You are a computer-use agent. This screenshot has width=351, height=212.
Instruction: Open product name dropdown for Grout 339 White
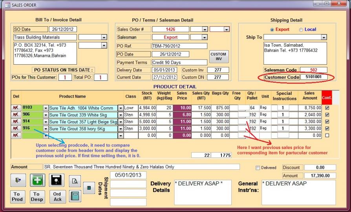pyautogui.click(x=121, y=115)
